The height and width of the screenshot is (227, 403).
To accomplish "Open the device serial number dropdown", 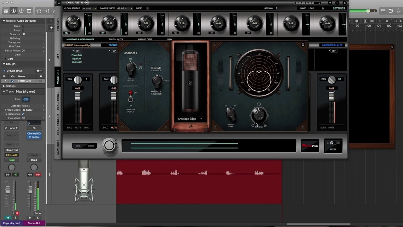I will (308, 3).
